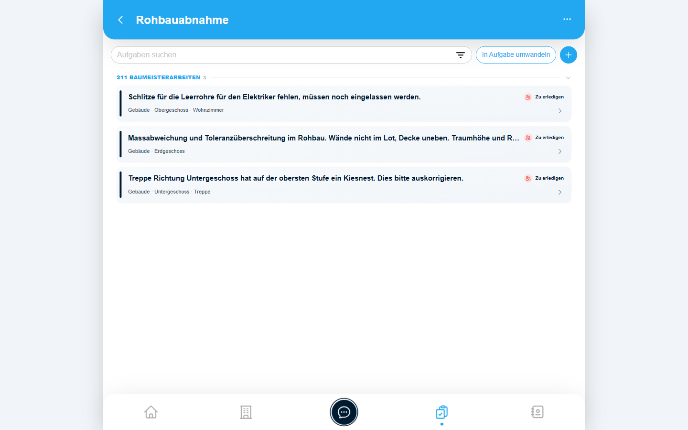Open the building tab in bottom bar
Screen dimensions: 688x430
[246, 412]
